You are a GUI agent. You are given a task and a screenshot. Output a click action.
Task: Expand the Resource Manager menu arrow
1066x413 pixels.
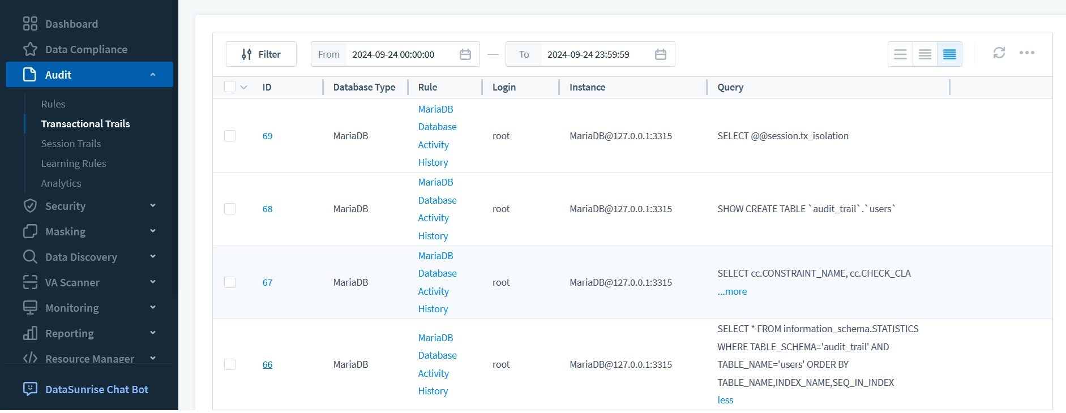153,358
